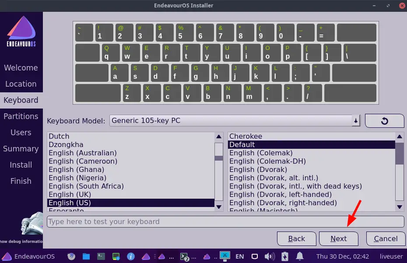The image size is (407, 263).
Task: Select the Cherokee variant
Action: [x=312, y=136]
